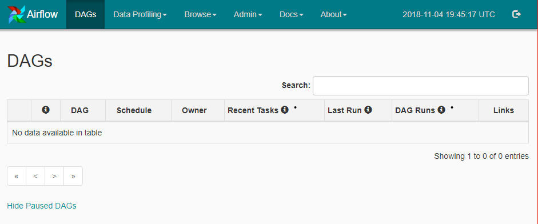This screenshot has height=224, width=538.
Task: Go to previous page with < button
Action: pos(35,177)
